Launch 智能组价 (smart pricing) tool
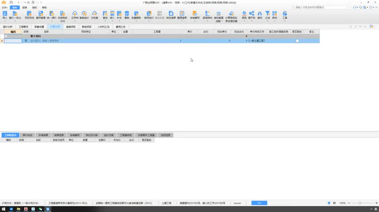This screenshot has height=212, width=379. pyautogui.click(x=84, y=15)
